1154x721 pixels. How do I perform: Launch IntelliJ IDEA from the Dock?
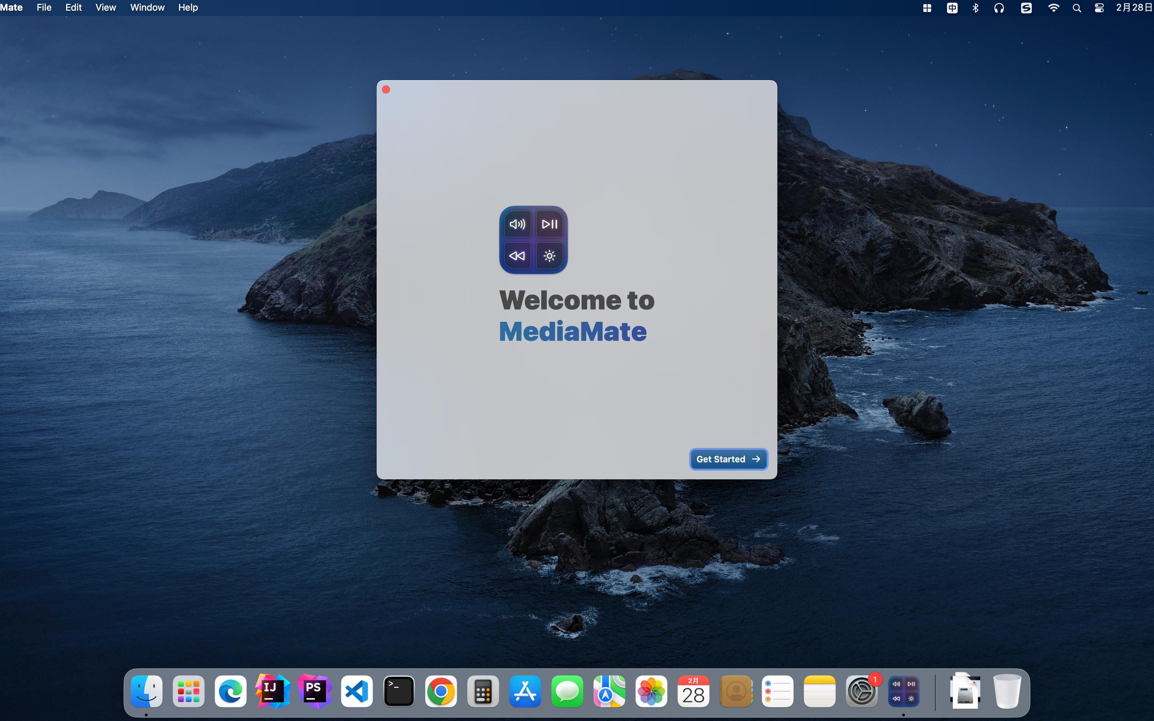click(272, 691)
